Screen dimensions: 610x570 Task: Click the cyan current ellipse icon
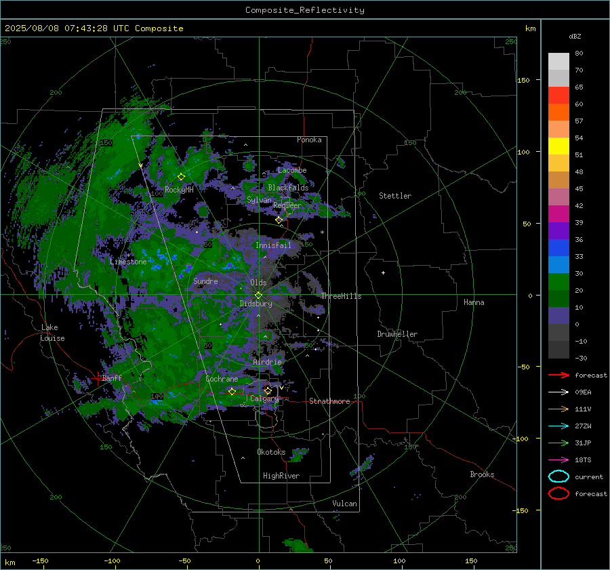click(558, 476)
